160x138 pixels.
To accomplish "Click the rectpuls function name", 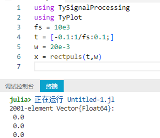I will [x=66, y=57].
